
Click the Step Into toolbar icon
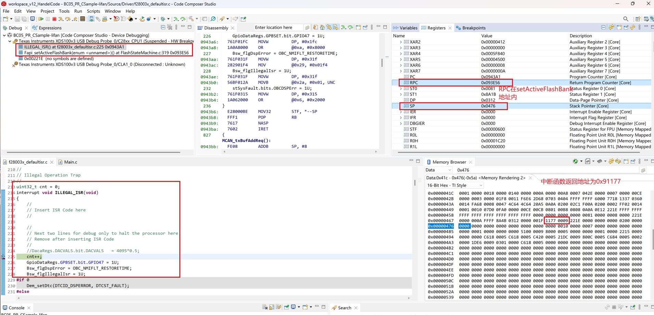point(61,19)
